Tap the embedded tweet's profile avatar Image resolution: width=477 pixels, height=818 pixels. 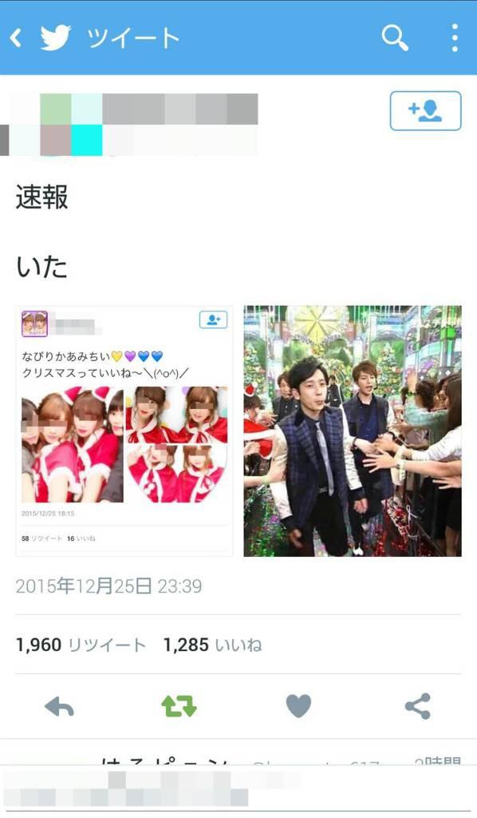pyautogui.click(x=34, y=324)
